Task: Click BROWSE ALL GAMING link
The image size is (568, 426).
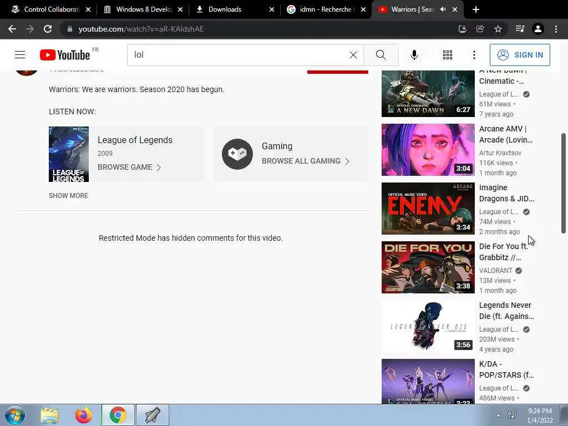Action: click(306, 161)
